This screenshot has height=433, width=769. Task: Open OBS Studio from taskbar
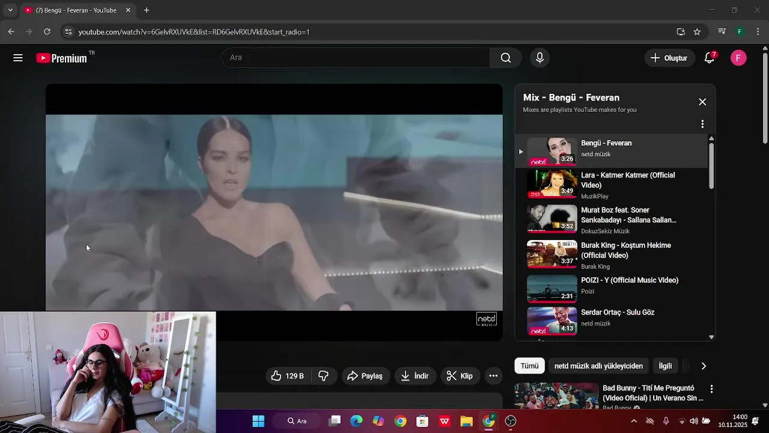[x=511, y=421]
